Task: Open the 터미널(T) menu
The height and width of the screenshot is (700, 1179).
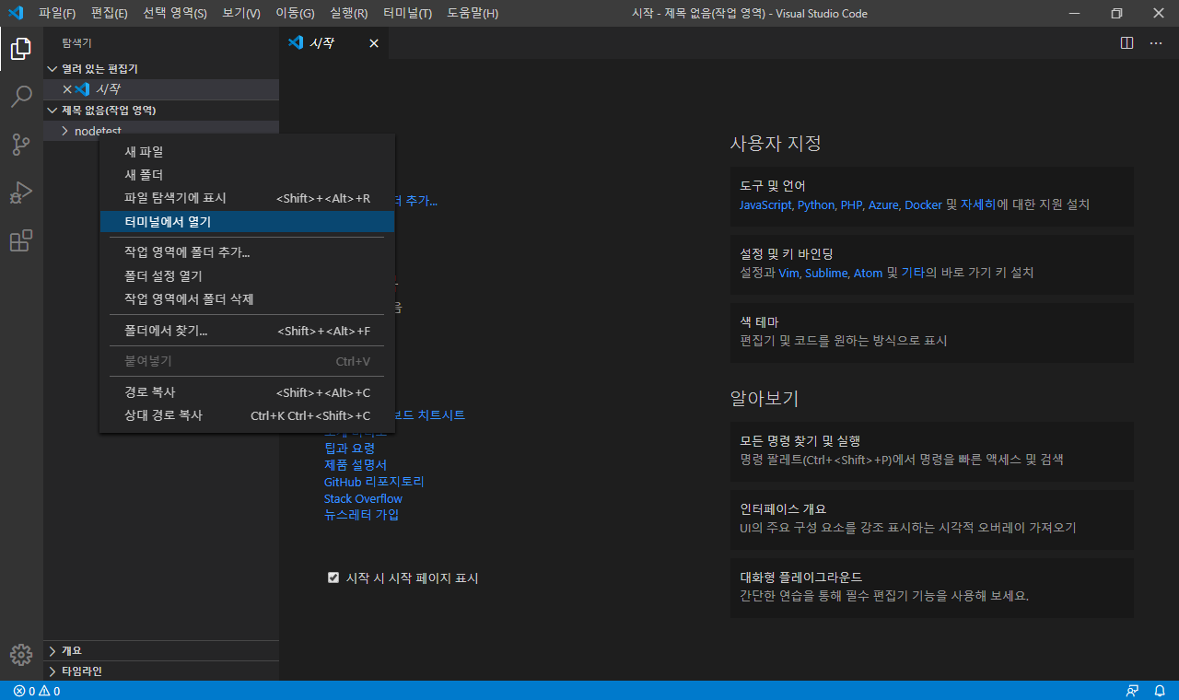Action: pos(407,14)
